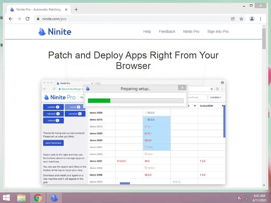This screenshot has height=203, width=271.
Task: Click the demo 0025 row label
Action: (96, 133)
